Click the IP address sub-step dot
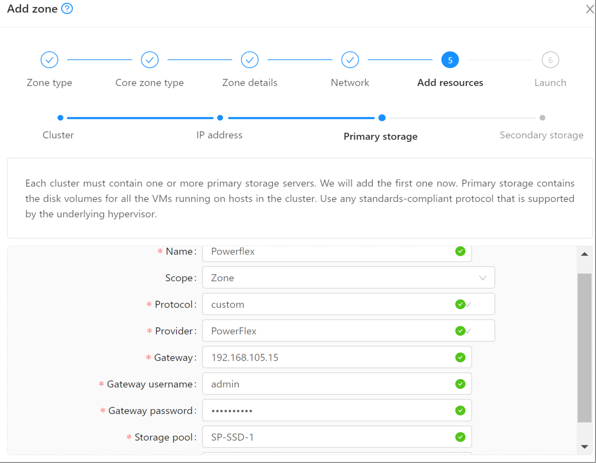The width and height of the screenshot is (596, 463). (x=220, y=118)
